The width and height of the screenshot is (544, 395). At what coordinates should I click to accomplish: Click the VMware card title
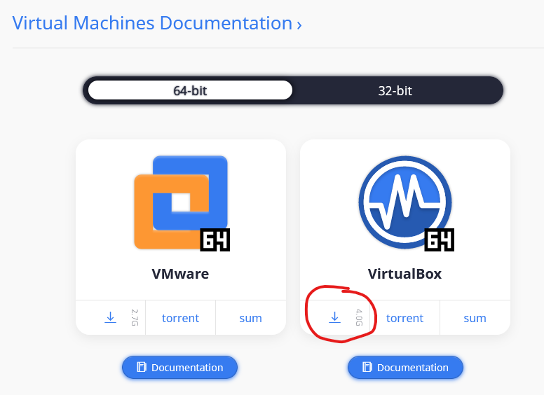180,274
